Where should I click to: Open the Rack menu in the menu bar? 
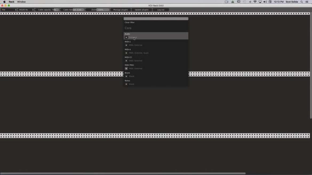click(11, 2)
